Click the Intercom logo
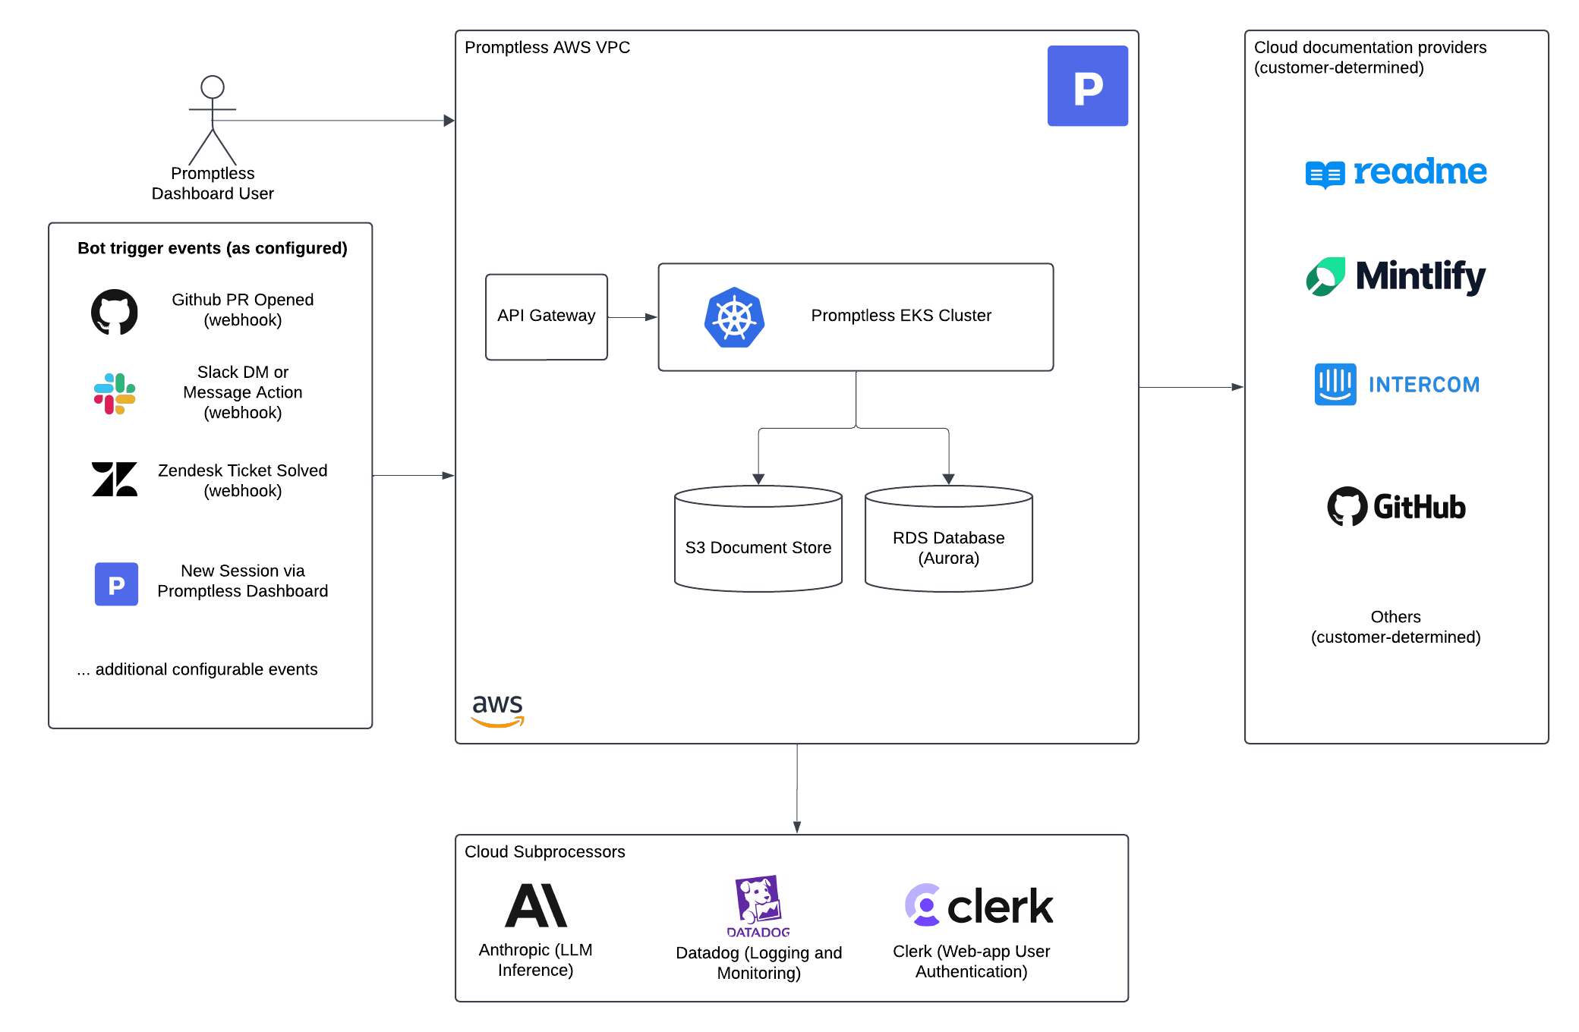The image size is (1579, 1032). click(1397, 384)
